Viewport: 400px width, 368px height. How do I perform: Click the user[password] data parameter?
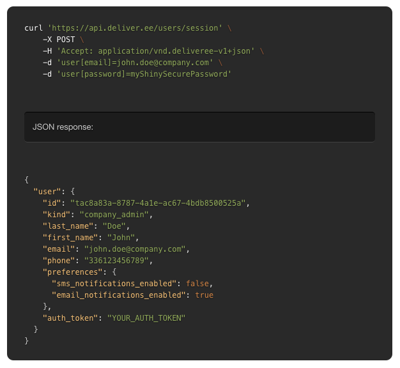point(144,74)
